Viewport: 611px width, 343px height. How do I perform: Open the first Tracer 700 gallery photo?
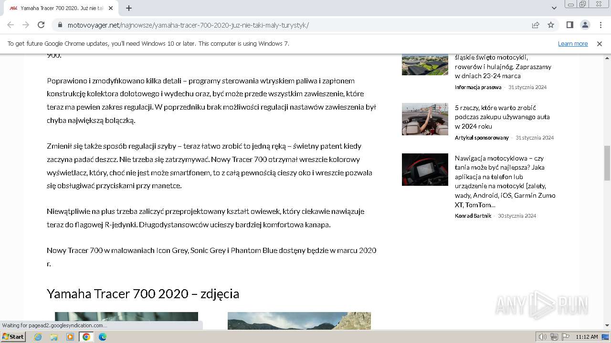point(126,321)
